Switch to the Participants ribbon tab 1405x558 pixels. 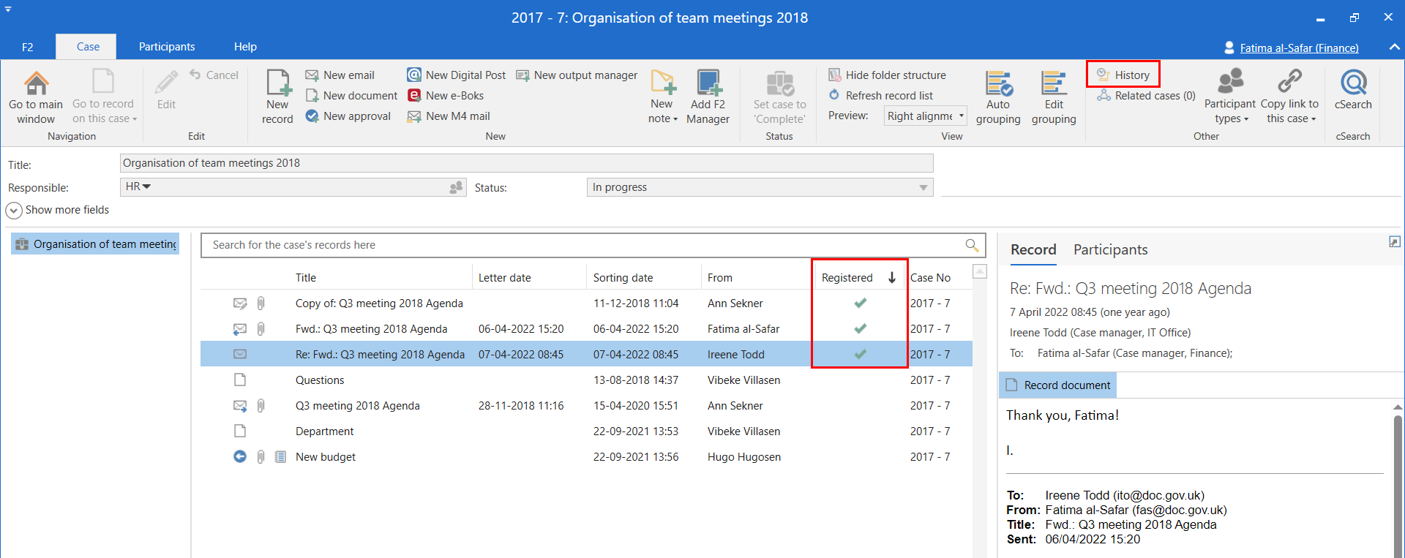pos(167,47)
